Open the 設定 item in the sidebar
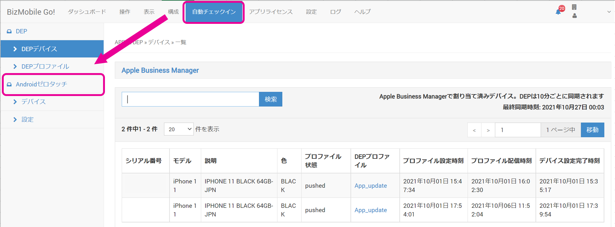 click(27, 120)
